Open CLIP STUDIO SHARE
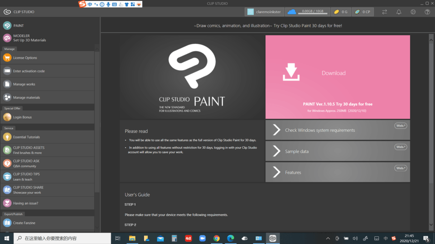The image size is (435, 244). (48, 190)
